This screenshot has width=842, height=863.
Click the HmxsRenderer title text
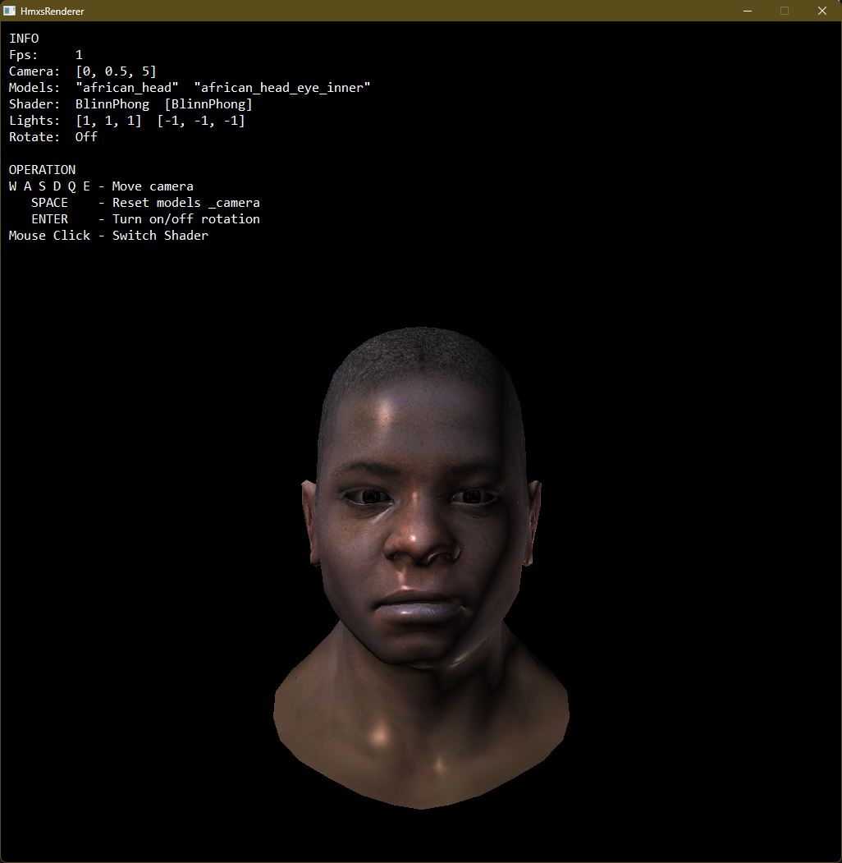click(53, 11)
